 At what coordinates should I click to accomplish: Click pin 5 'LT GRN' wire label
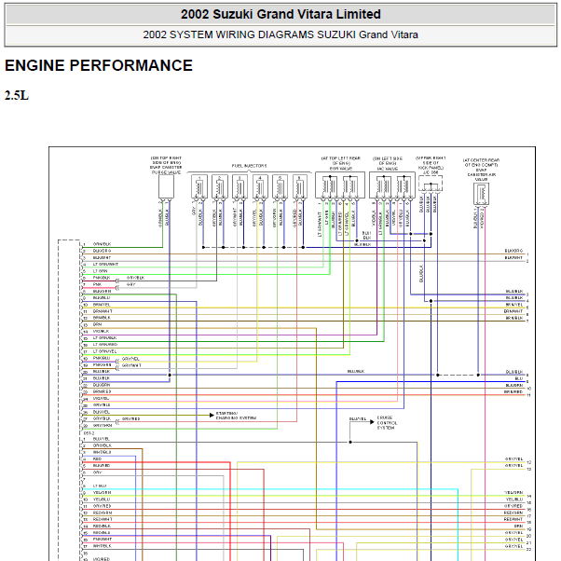[x=101, y=271]
